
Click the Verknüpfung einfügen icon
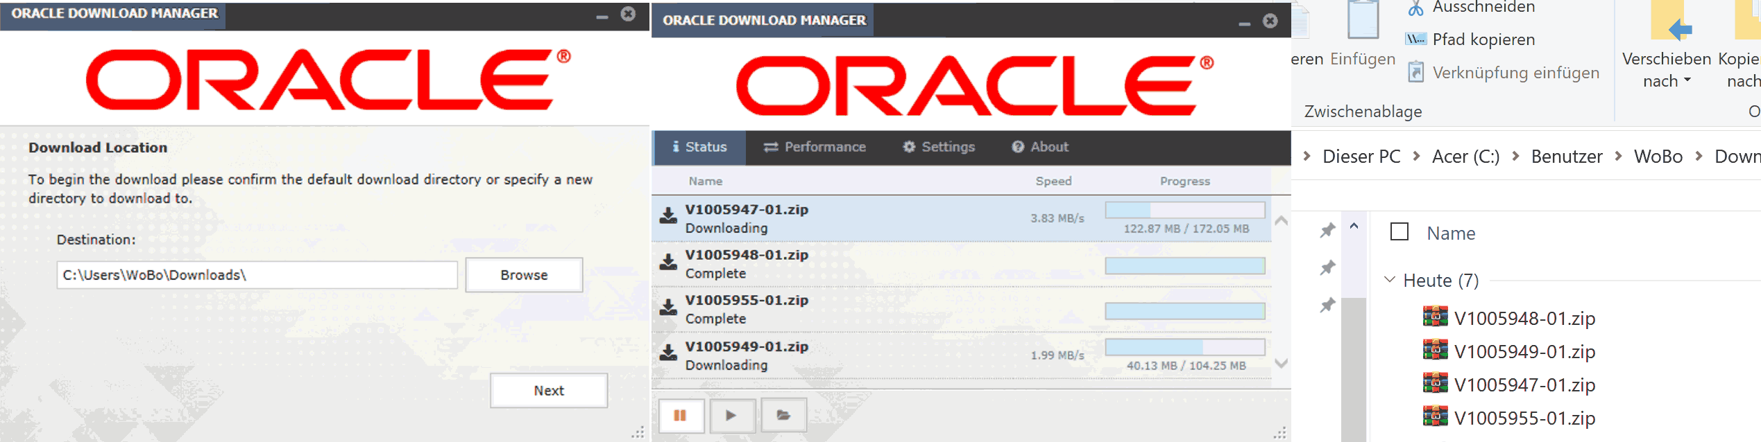[1415, 72]
